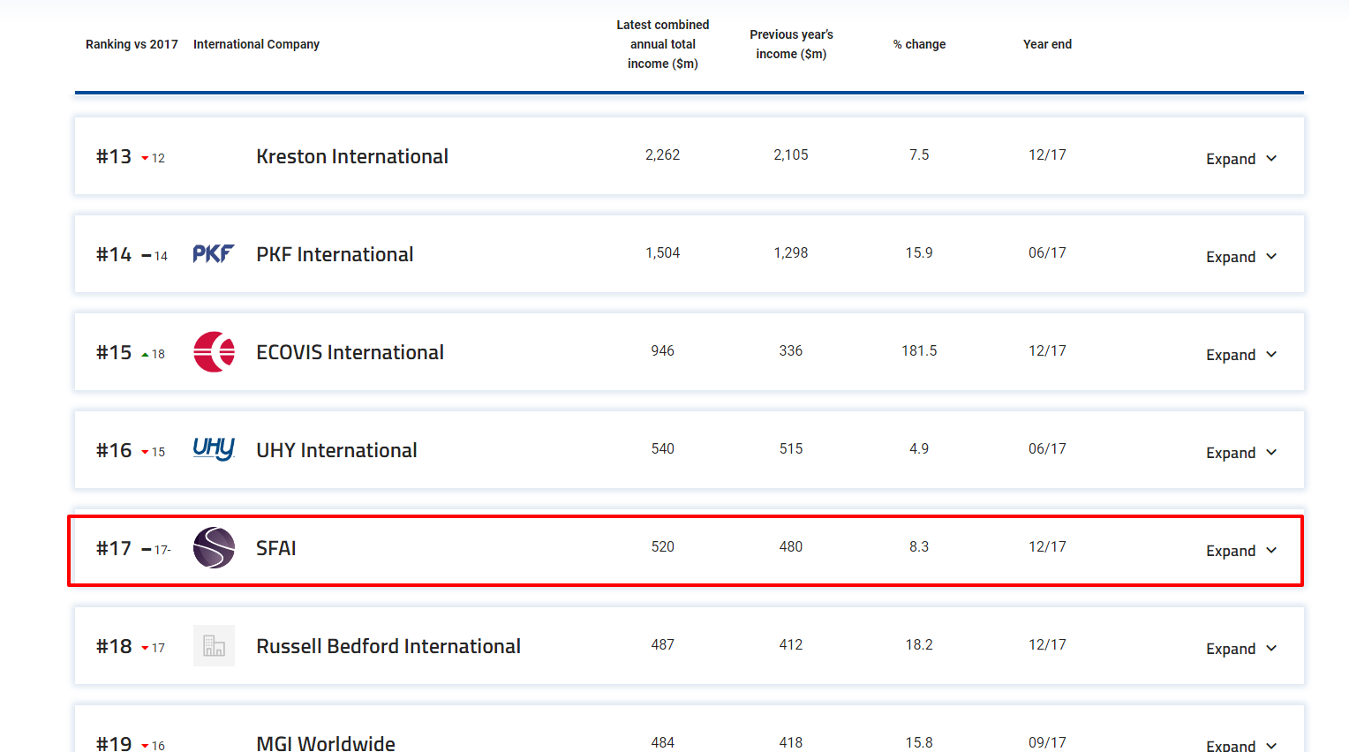The image size is (1349, 752).
Task: Click the Year end column header
Action: (1047, 44)
